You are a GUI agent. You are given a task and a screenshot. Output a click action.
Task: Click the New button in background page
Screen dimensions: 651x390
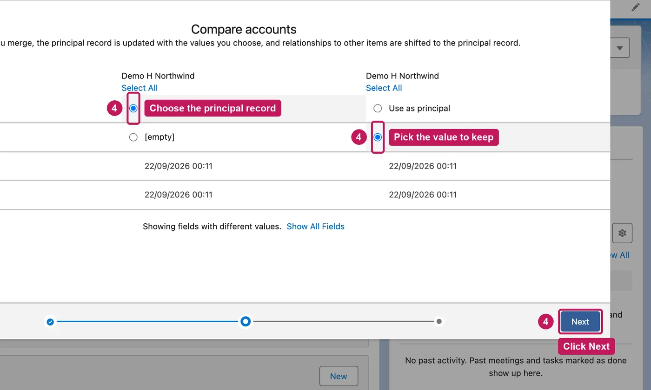coord(339,377)
